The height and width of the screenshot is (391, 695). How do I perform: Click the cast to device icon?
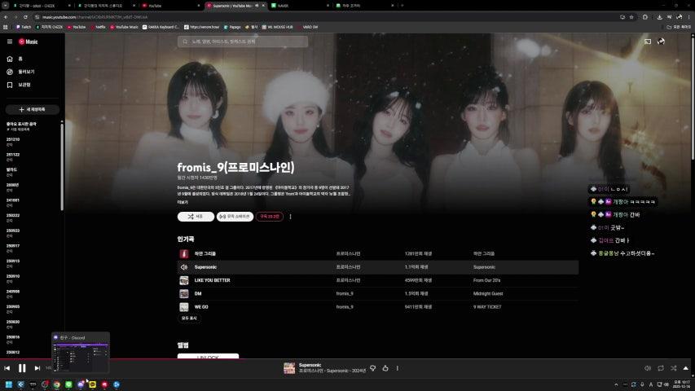pos(648,42)
